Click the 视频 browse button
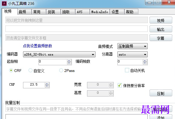Screen dimensions: 175x119 161,20
